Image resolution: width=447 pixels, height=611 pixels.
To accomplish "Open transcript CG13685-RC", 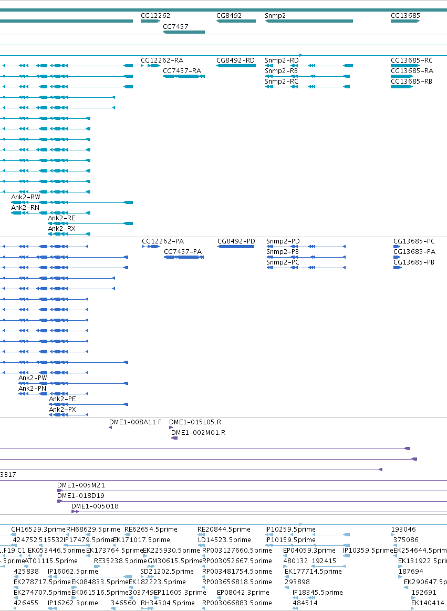I will (x=412, y=60).
